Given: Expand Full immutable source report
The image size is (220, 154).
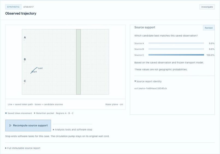Looking at the screenshot, I should point(23,148).
